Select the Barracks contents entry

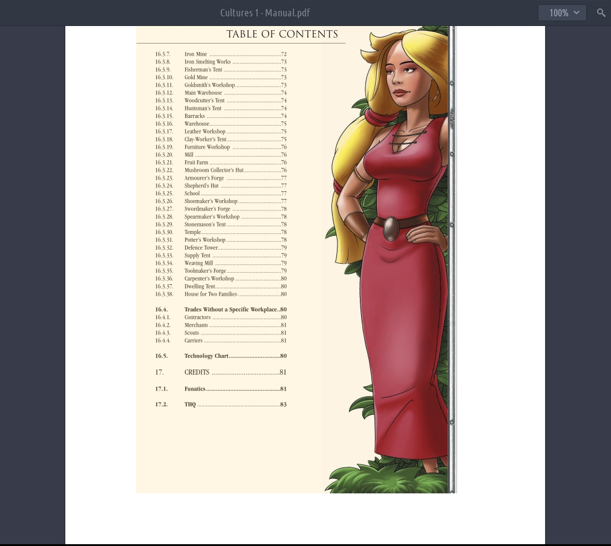(195, 116)
